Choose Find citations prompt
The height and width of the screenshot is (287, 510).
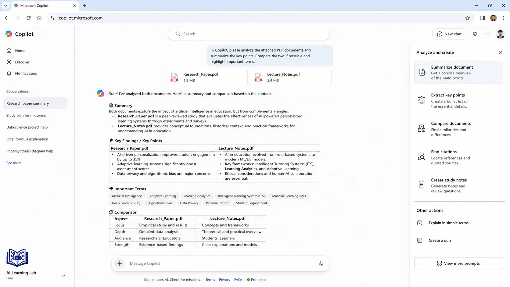458,157
